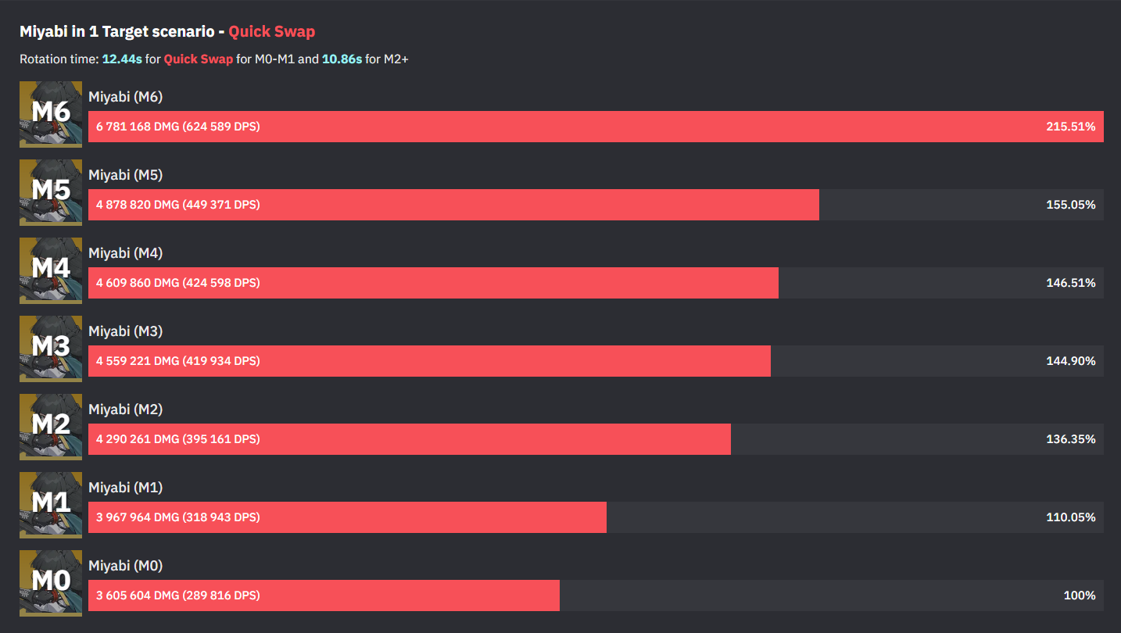The width and height of the screenshot is (1121, 633).
Task: Click the M3 bar with 4 559 221 DMG
Action: tap(429, 361)
